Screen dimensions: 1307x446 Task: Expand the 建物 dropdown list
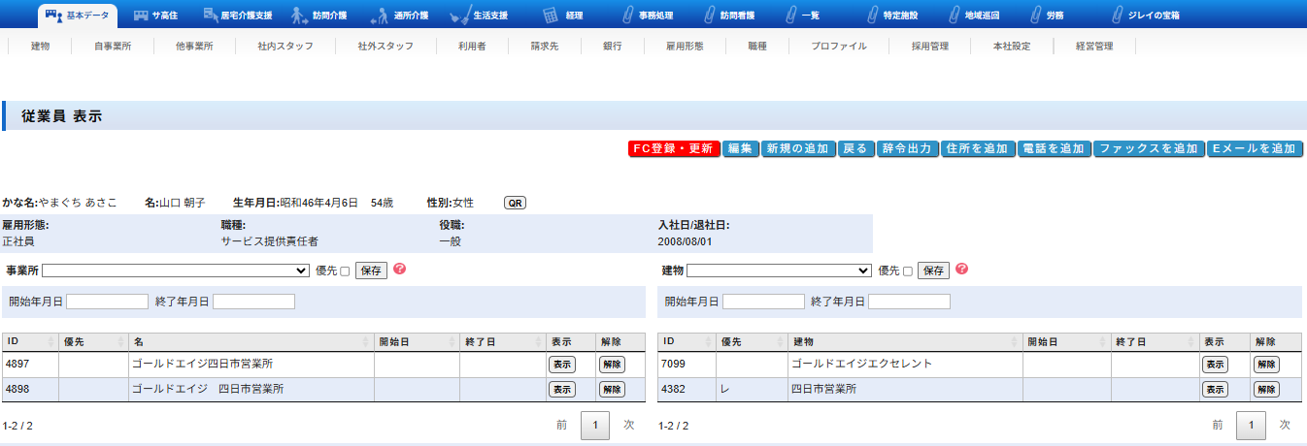pos(778,271)
